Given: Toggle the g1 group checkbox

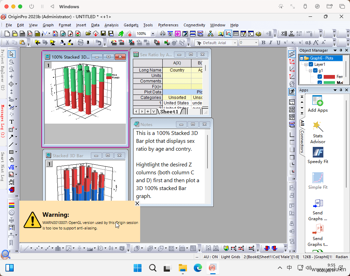Looking at the screenshot, I should tap(315, 71).
